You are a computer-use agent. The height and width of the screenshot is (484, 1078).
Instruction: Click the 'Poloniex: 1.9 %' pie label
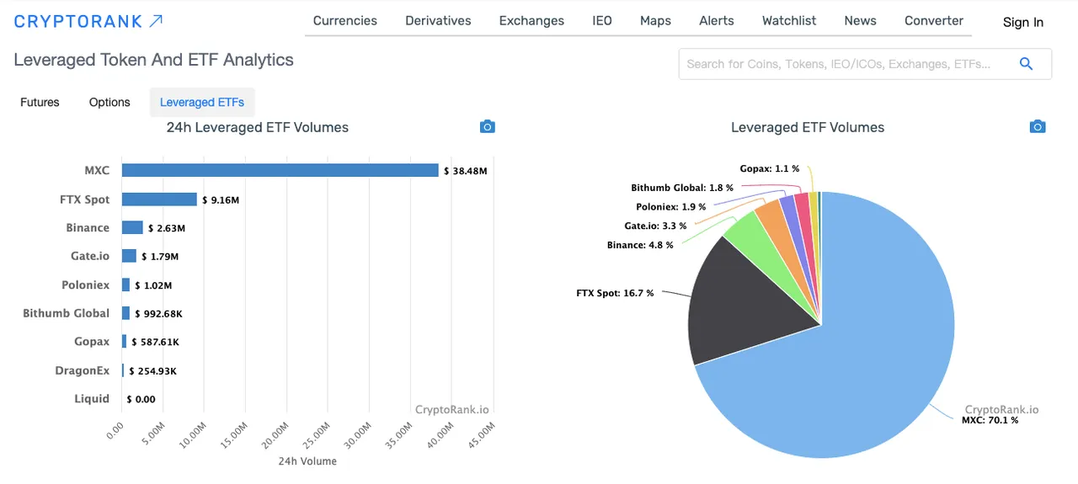[x=670, y=206]
